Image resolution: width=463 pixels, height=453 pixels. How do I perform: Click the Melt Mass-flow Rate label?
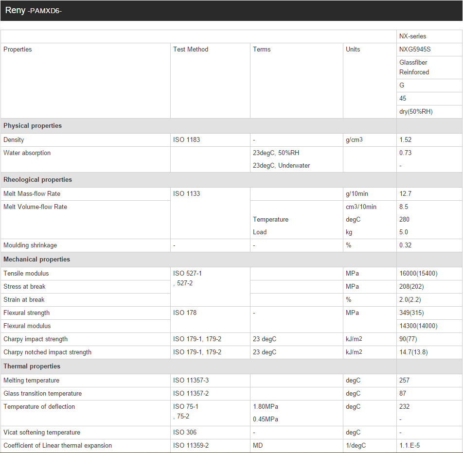[x=32, y=193]
